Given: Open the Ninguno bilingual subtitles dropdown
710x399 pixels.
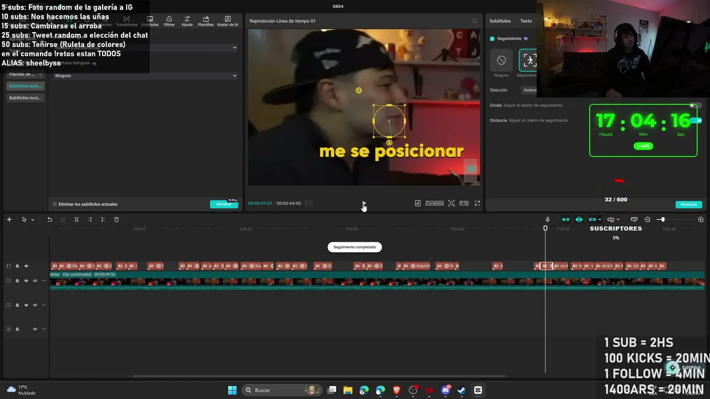Looking at the screenshot, I should coord(145,75).
